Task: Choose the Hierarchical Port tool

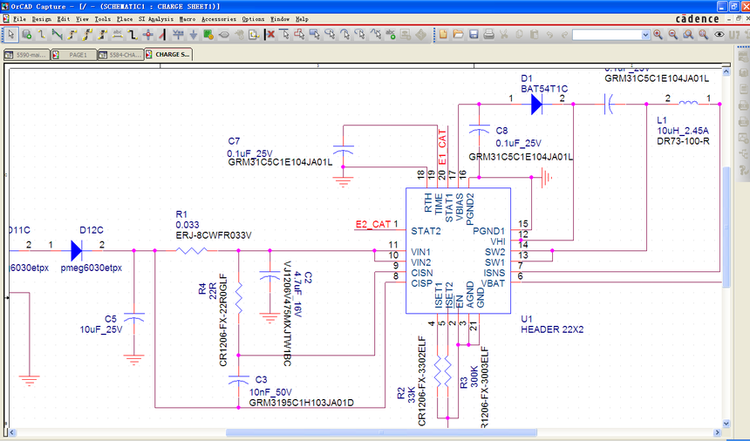Action: click(223, 34)
